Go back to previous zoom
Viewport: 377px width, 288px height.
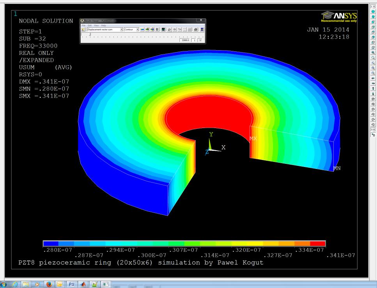coord(373,63)
